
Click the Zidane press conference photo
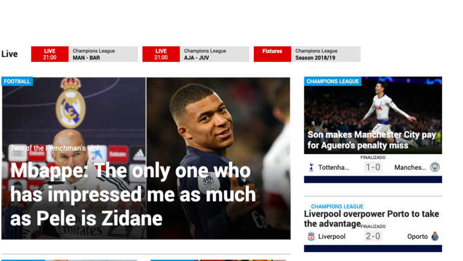[73, 158]
